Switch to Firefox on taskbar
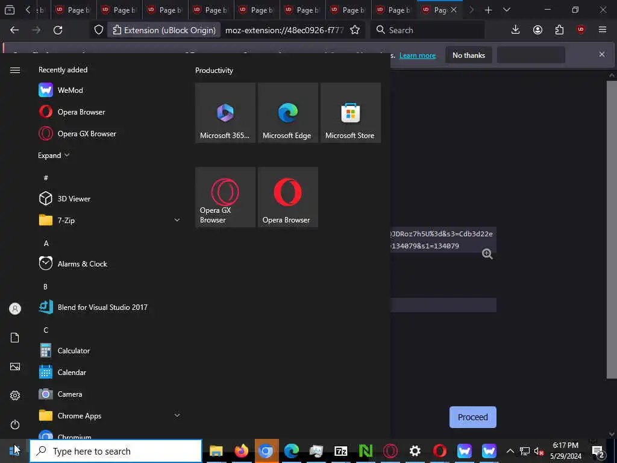617x463 pixels. [x=241, y=451]
